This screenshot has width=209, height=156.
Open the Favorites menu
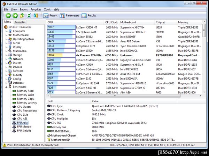pyautogui.click(x=36, y=10)
